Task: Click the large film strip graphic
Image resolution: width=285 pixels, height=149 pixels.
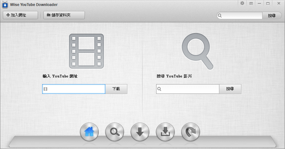Action: [x=86, y=51]
